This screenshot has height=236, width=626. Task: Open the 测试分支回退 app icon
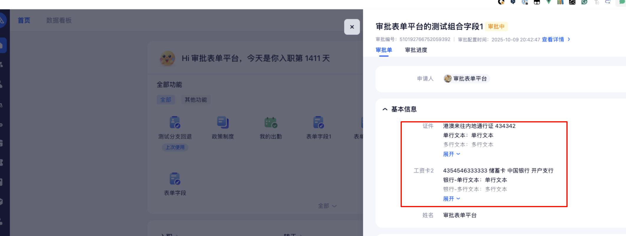(x=175, y=123)
